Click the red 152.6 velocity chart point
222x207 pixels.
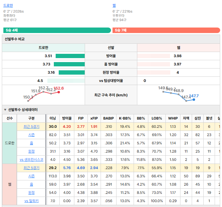point(59,92)
